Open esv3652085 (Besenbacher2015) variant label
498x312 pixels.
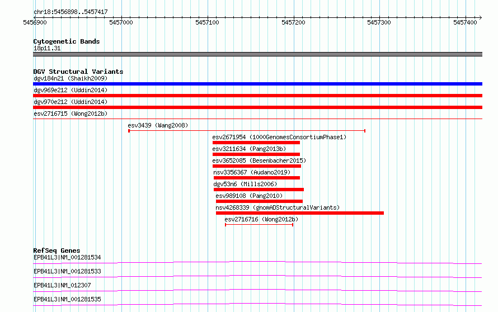(x=259, y=160)
